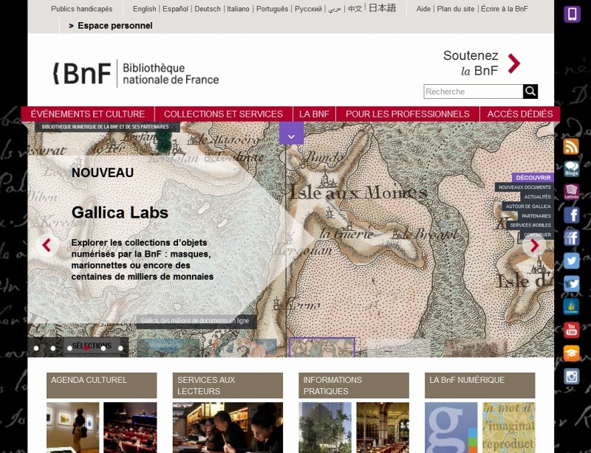591x453 pixels.
Task: Open Écrire à la BnF
Action: coord(505,9)
